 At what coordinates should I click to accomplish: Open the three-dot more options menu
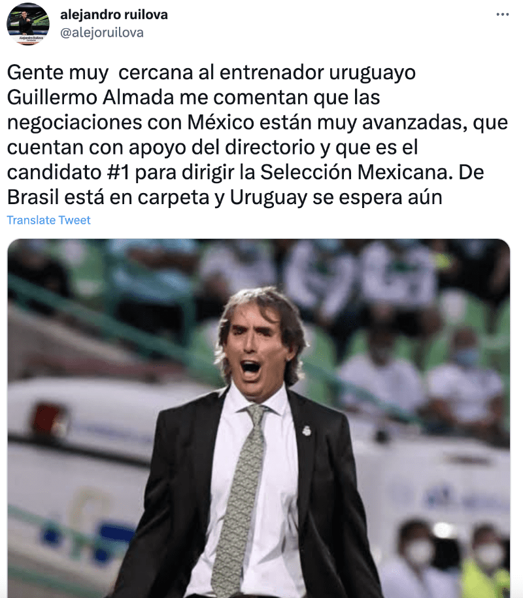pos(503,14)
